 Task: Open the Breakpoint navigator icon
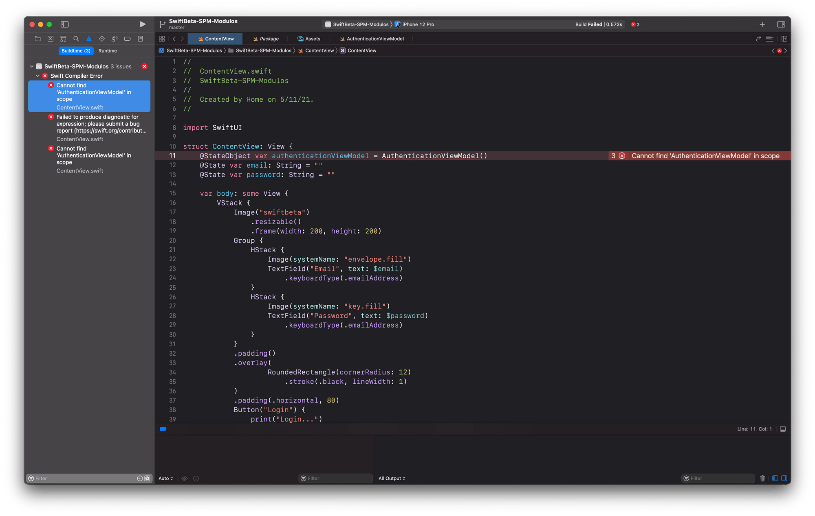click(128, 39)
